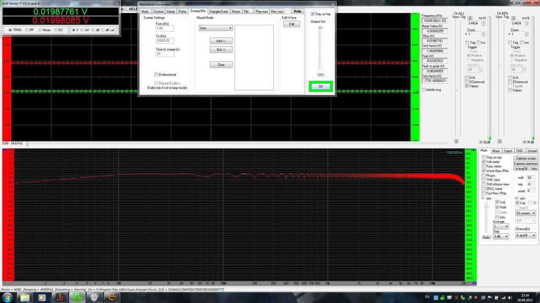Open Visual Analyser from the taskbar

point(78,298)
